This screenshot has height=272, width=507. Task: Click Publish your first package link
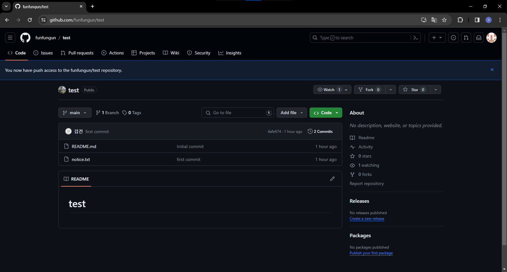click(x=371, y=253)
